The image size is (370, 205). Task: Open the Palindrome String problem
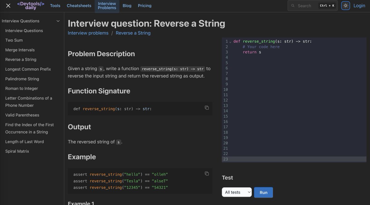(x=22, y=79)
